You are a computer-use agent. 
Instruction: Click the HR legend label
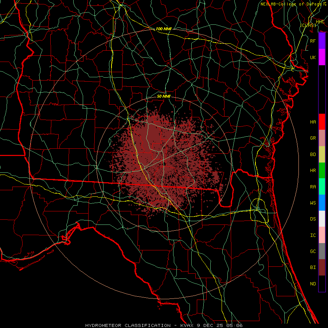pyautogui.click(x=313, y=170)
